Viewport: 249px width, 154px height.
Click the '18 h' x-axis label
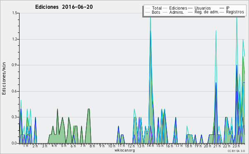(x=188, y=146)
